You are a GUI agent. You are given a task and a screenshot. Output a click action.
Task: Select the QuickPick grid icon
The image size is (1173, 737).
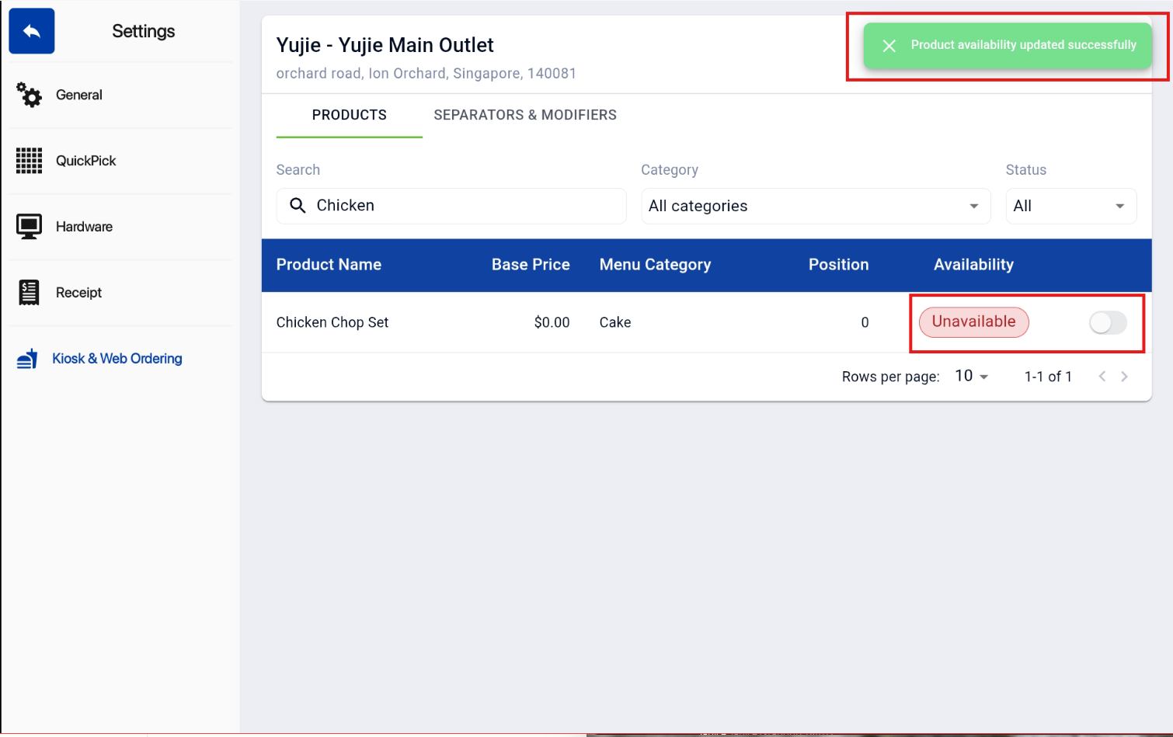pyautogui.click(x=30, y=161)
